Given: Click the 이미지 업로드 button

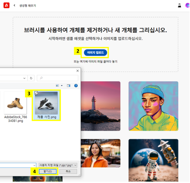Looking at the screenshot, I should coord(95,53).
